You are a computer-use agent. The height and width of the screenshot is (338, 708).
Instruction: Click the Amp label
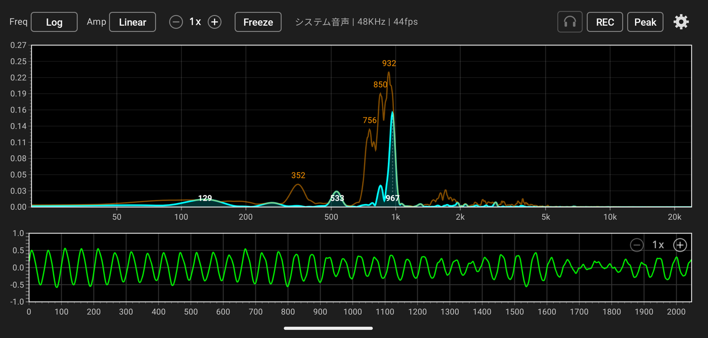point(96,22)
